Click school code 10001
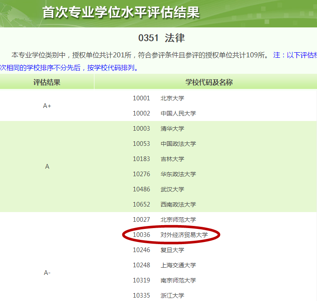 (x=141, y=98)
